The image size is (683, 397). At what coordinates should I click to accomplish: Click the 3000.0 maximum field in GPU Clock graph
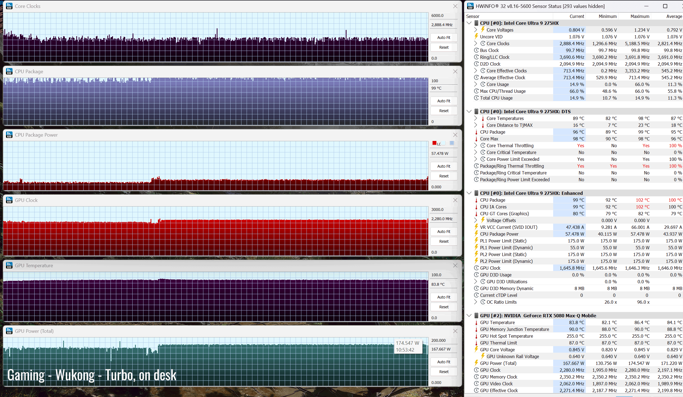point(444,210)
